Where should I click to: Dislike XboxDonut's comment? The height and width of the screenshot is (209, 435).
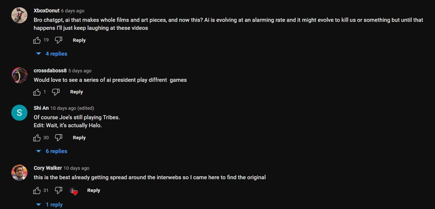[x=59, y=40]
